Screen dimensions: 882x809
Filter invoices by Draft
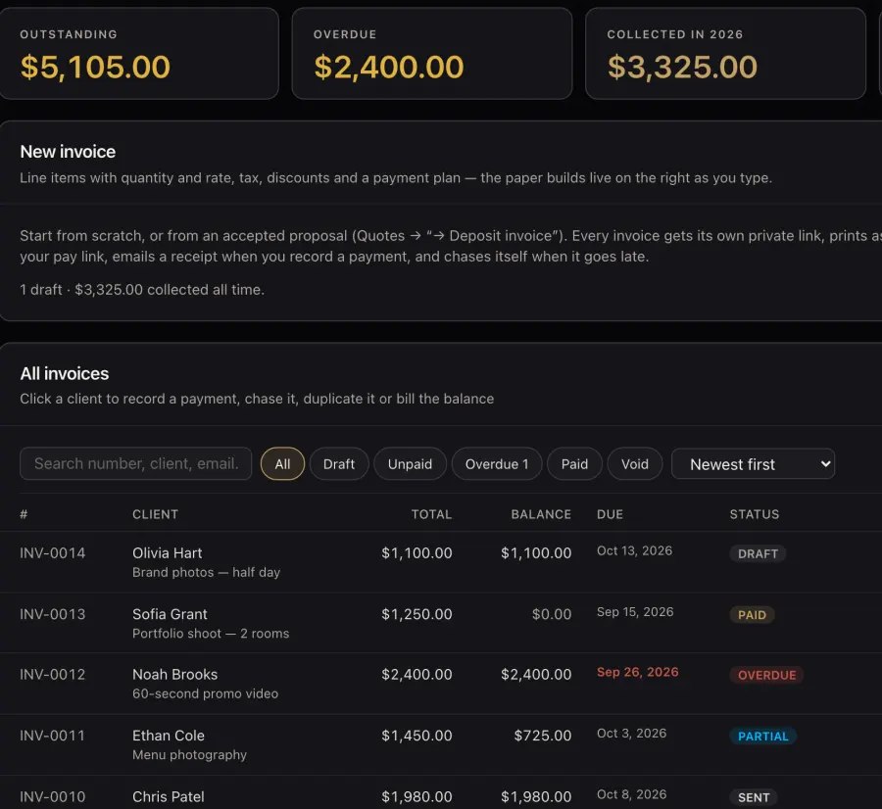click(x=339, y=464)
